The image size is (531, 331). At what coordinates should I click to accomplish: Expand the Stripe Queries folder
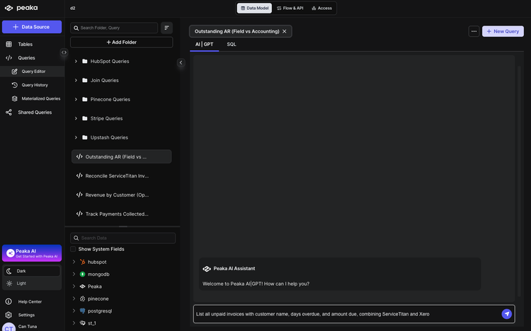pos(76,118)
